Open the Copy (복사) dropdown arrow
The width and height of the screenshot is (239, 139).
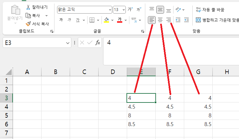pyautogui.click(x=46, y=16)
